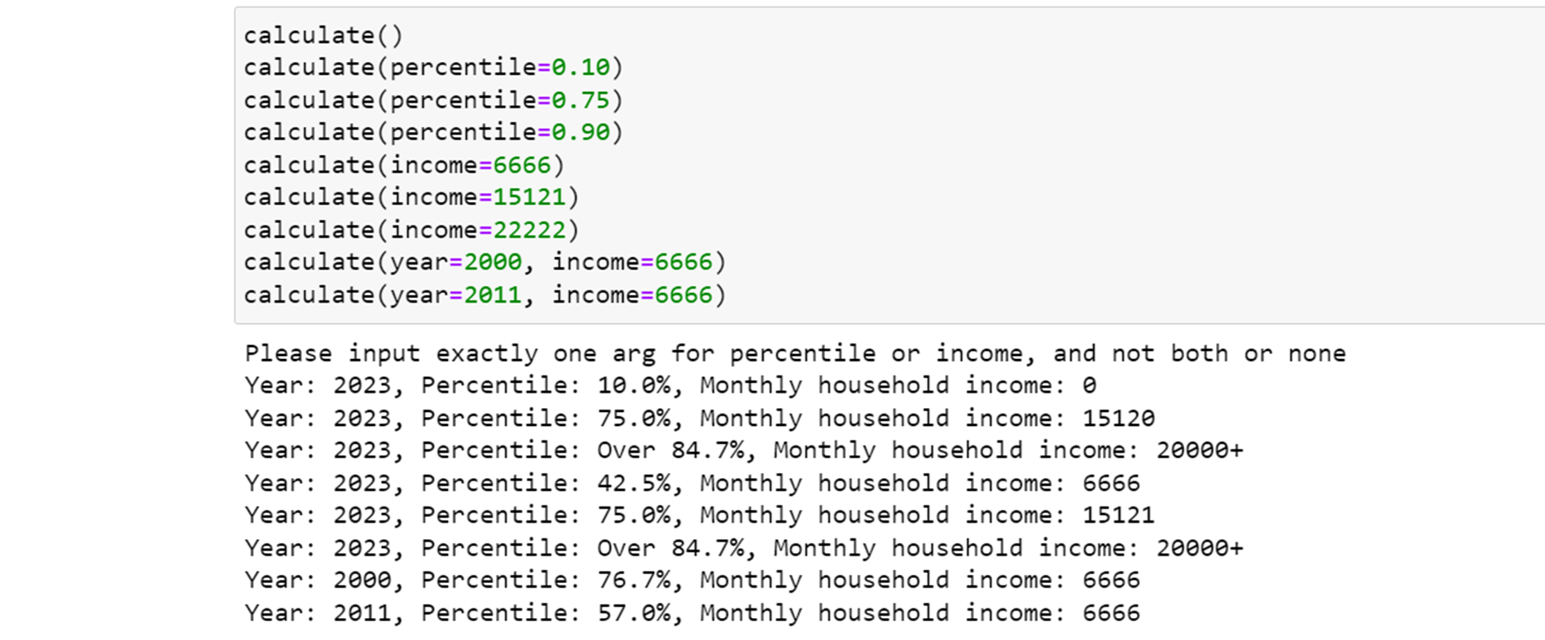This screenshot has height=640, width=1545.
Task: Click the output line showing Percentile 10.0%
Action: [x=669, y=386]
